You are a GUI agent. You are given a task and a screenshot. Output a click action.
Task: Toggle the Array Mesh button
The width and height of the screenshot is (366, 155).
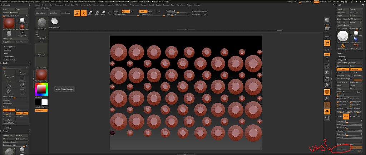(x=343, y=69)
